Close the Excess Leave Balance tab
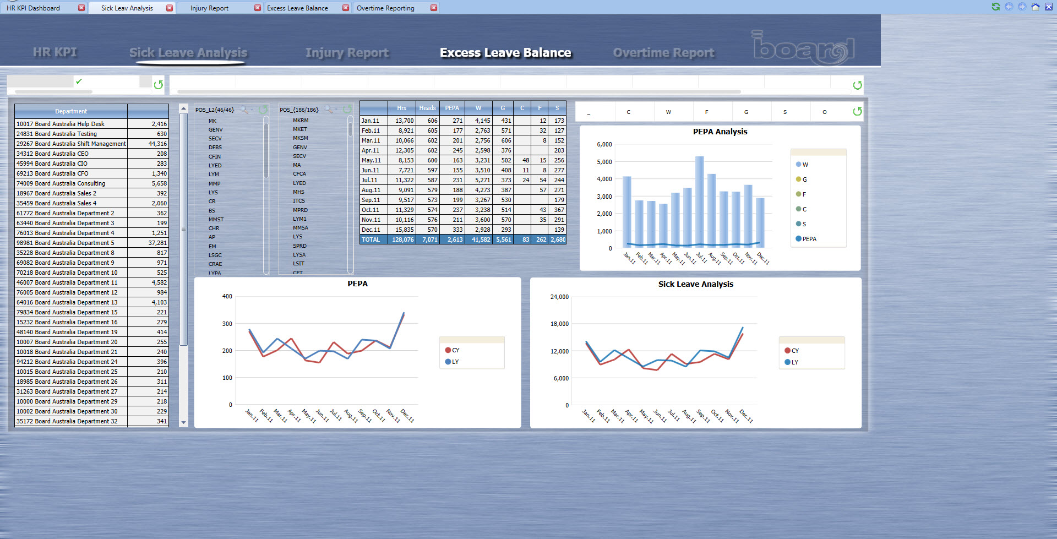1057x539 pixels. (346, 8)
